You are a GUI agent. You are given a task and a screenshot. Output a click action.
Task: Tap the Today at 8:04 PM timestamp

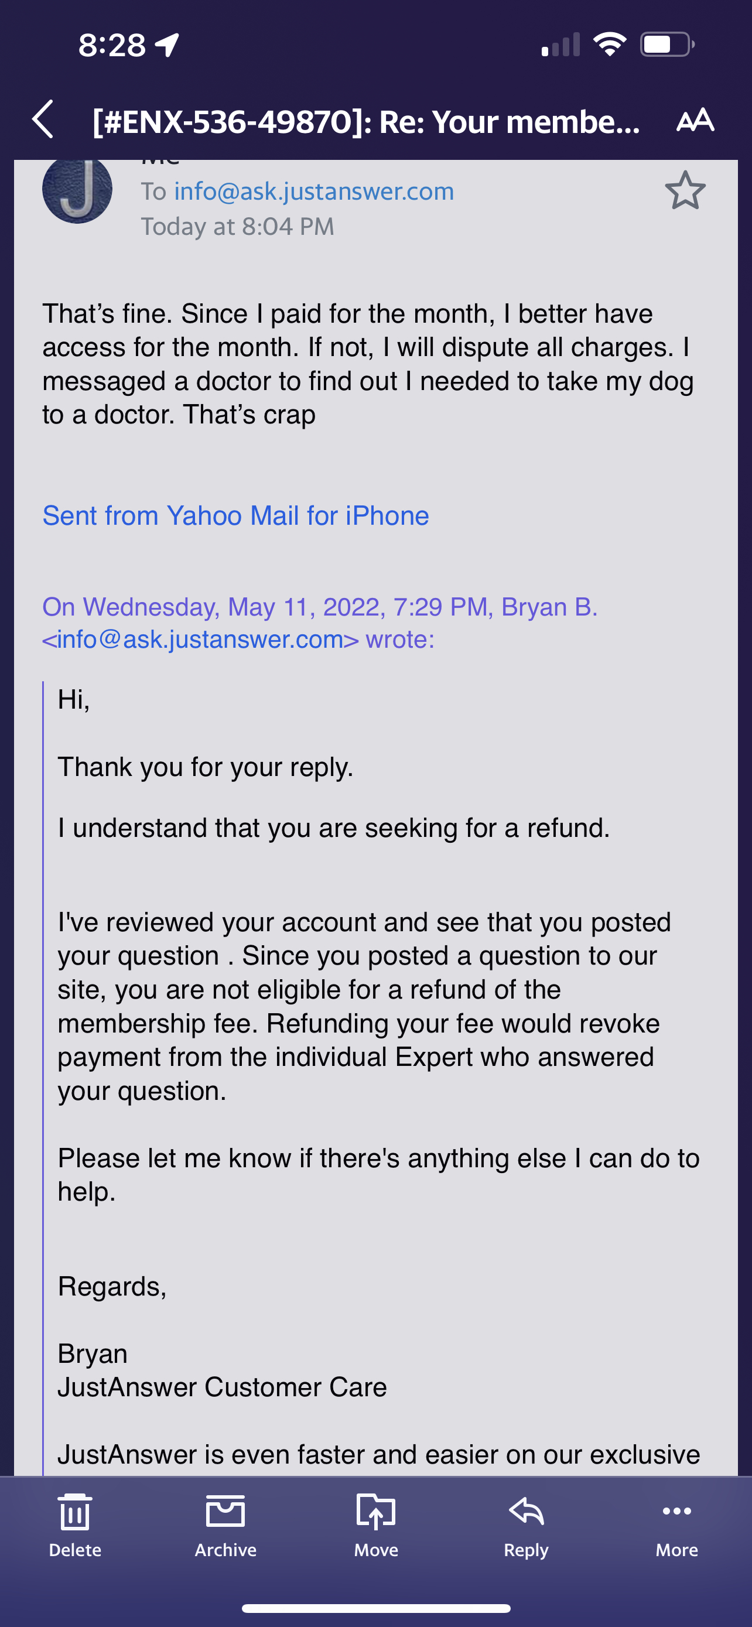click(x=237, y=226)
